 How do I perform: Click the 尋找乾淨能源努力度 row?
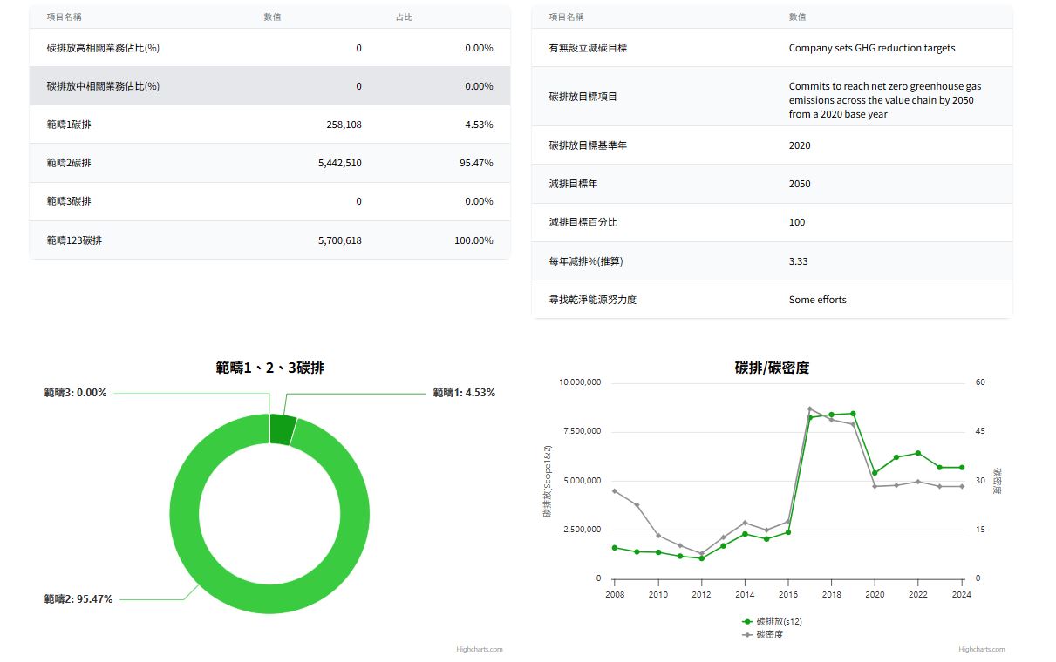click(x=772, y=300)
